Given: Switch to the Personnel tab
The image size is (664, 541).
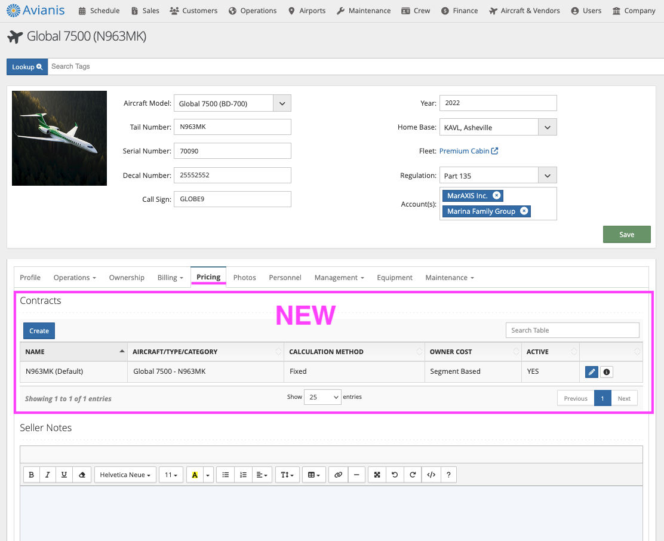Looking at the screenshot, I should pyautogui.click(x=285, y=278).
